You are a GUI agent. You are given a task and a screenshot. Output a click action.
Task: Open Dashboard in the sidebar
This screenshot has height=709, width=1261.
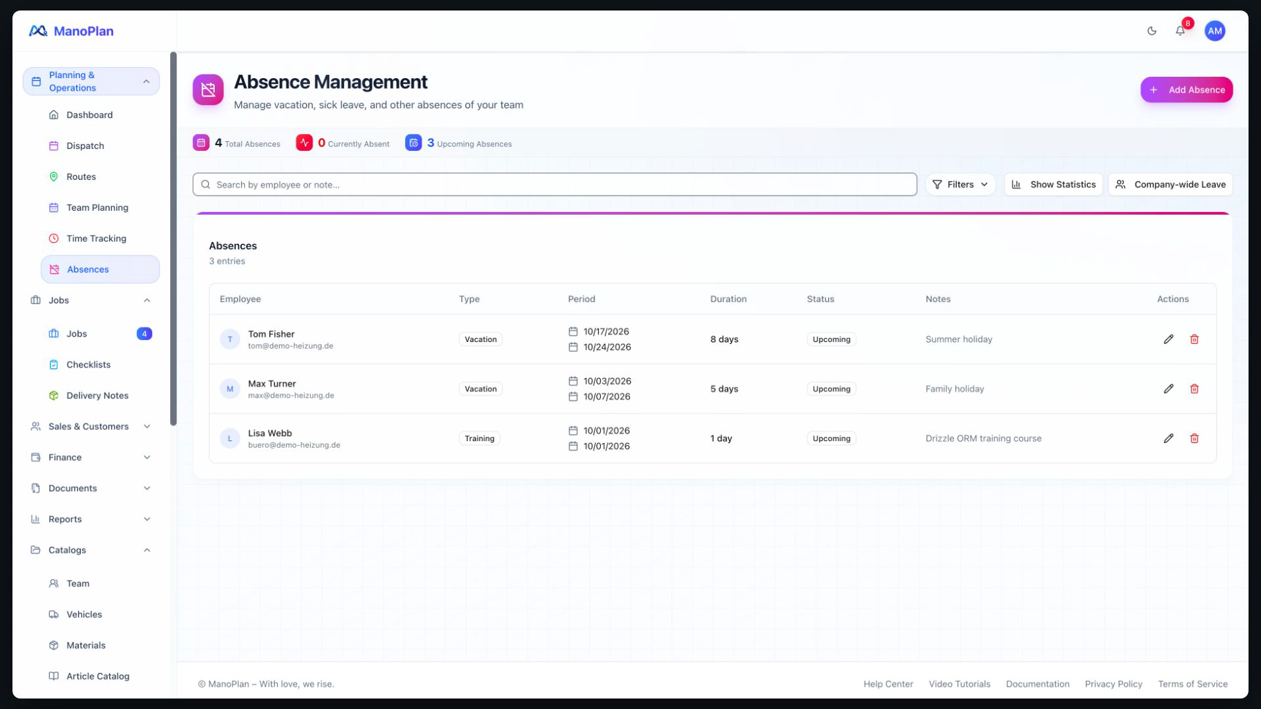click(x=100, y=115)
